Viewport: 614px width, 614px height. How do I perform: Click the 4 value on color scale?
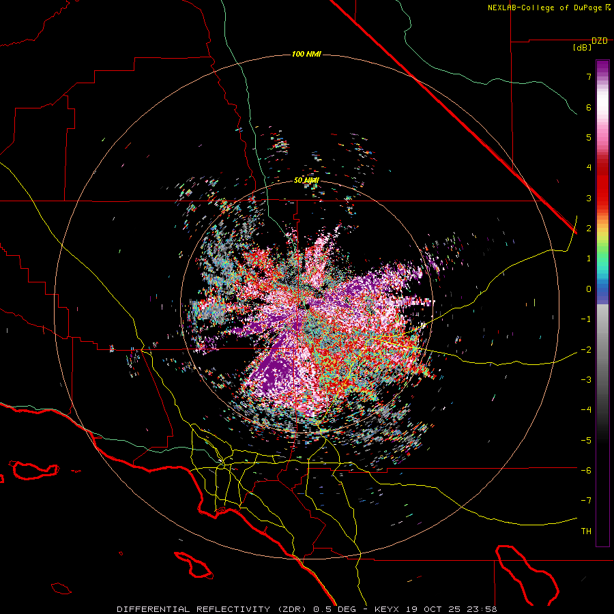point(589,168)
